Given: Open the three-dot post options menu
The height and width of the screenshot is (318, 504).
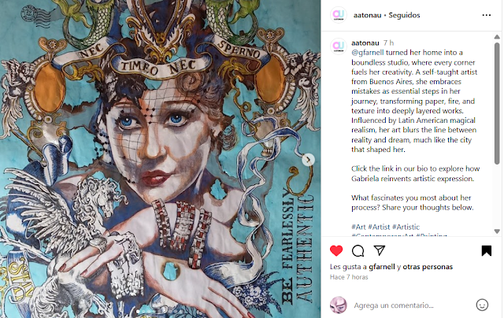Looking at the screenshot, I should 487,15.
